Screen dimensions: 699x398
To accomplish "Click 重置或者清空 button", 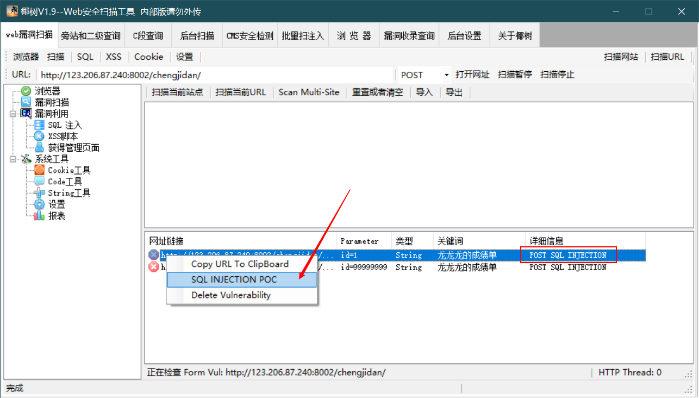I will 378,92.
